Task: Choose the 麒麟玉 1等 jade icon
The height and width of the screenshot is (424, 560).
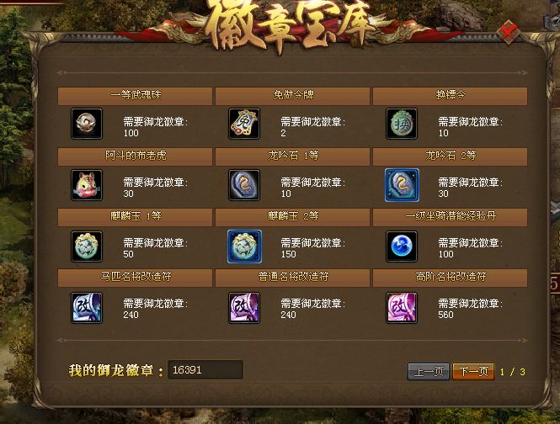Action: (x=87, y=246)
